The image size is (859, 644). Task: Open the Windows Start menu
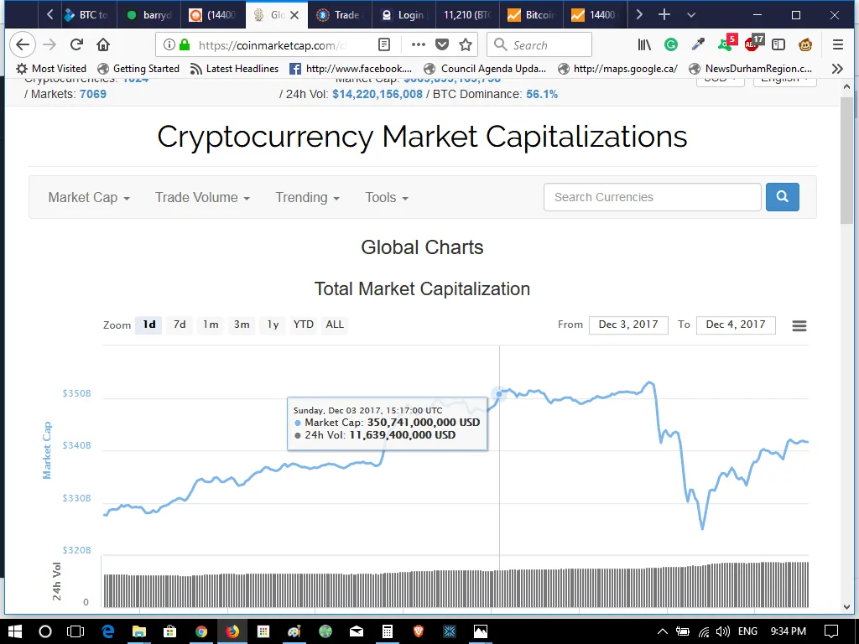coord(15,631)
